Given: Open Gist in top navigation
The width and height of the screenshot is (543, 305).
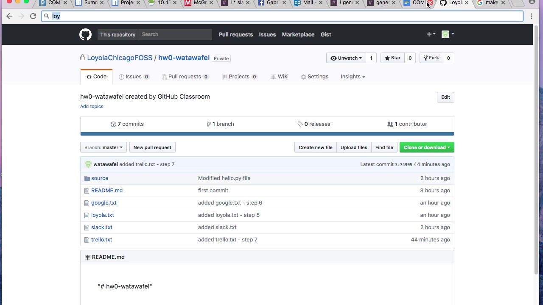Looking at the screenshot, I should [326, 34].
